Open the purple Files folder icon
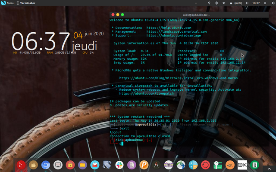Screen dimensions: 276x172 coord(82,165)
